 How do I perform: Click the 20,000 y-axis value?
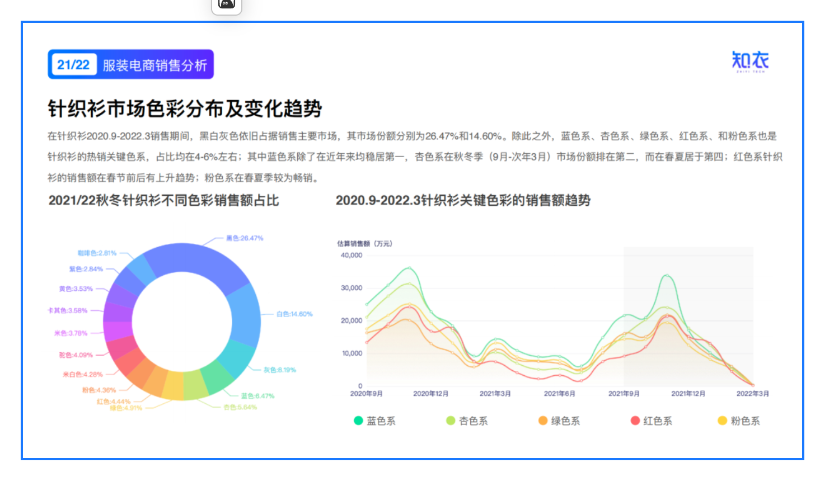352,321
